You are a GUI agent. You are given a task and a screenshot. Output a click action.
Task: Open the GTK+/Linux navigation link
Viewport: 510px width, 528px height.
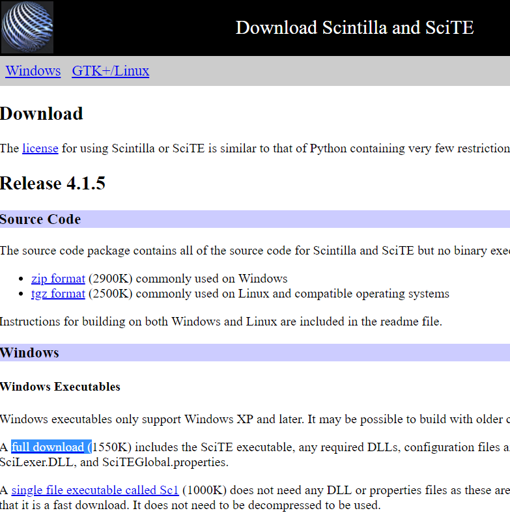(111, 71)
